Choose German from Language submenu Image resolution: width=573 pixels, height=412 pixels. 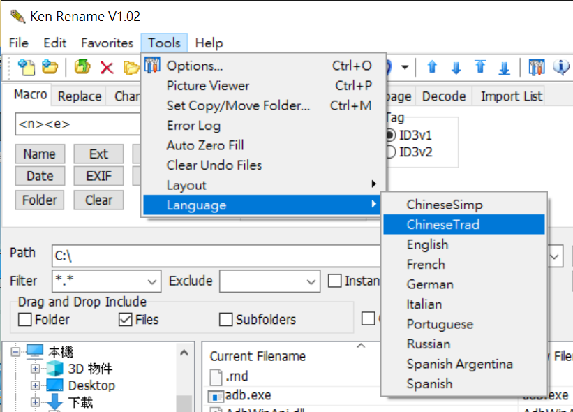[x=463, y=284]
